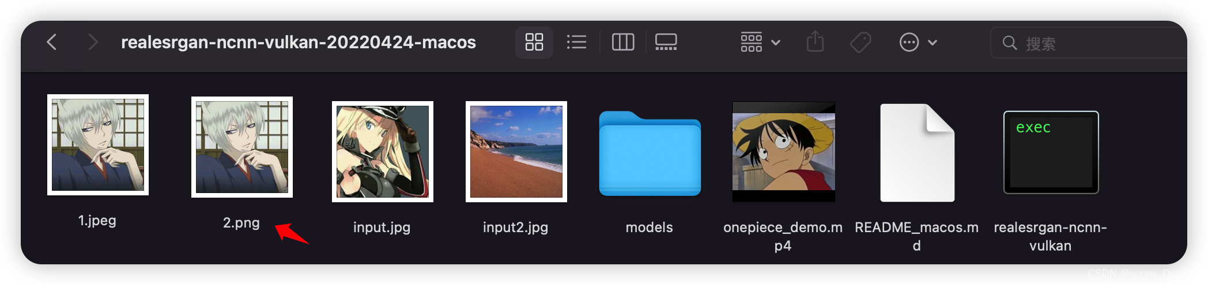Click the input.jpg file name
Image resolution: width=1208 pixels, height=285 pixels.
(382, 228)
